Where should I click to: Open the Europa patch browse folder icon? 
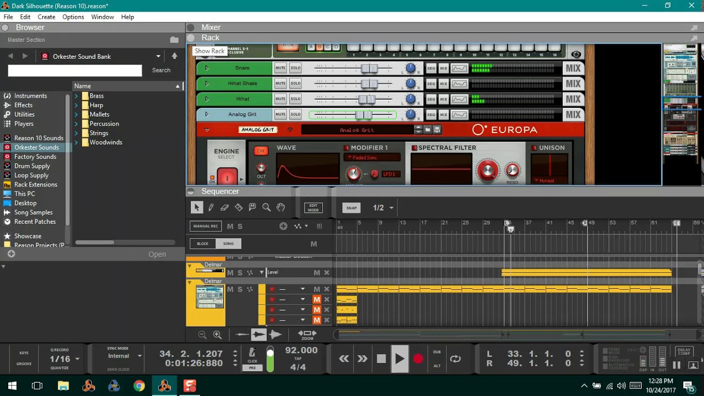click(428, 130)
